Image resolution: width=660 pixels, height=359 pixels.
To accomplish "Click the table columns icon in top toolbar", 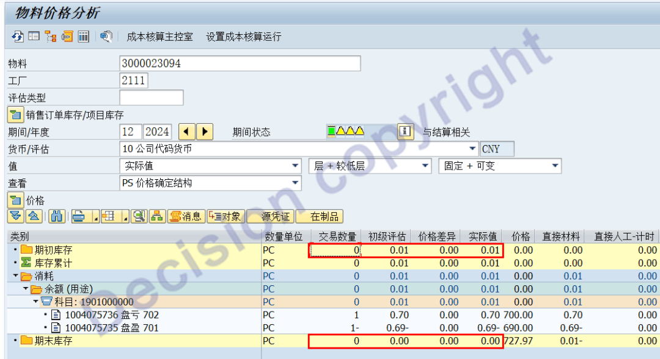I will [84, 37].
